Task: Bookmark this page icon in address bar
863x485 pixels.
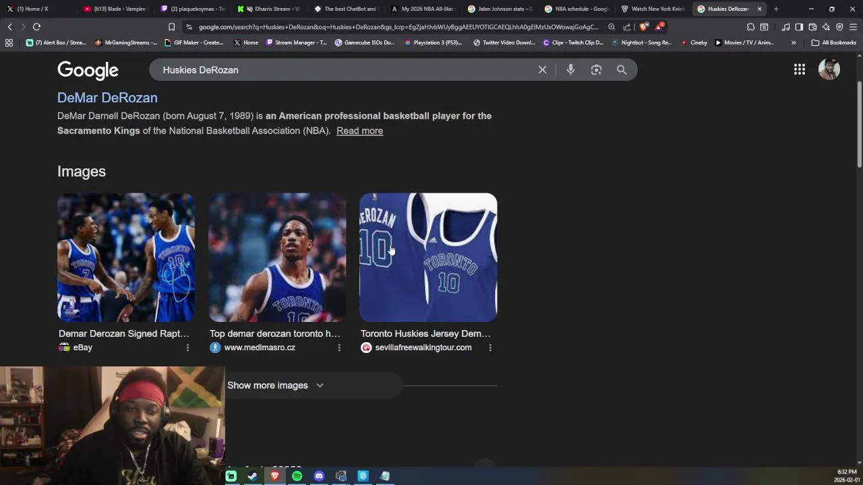Action: pyautogui.click(x=171, y=27)
